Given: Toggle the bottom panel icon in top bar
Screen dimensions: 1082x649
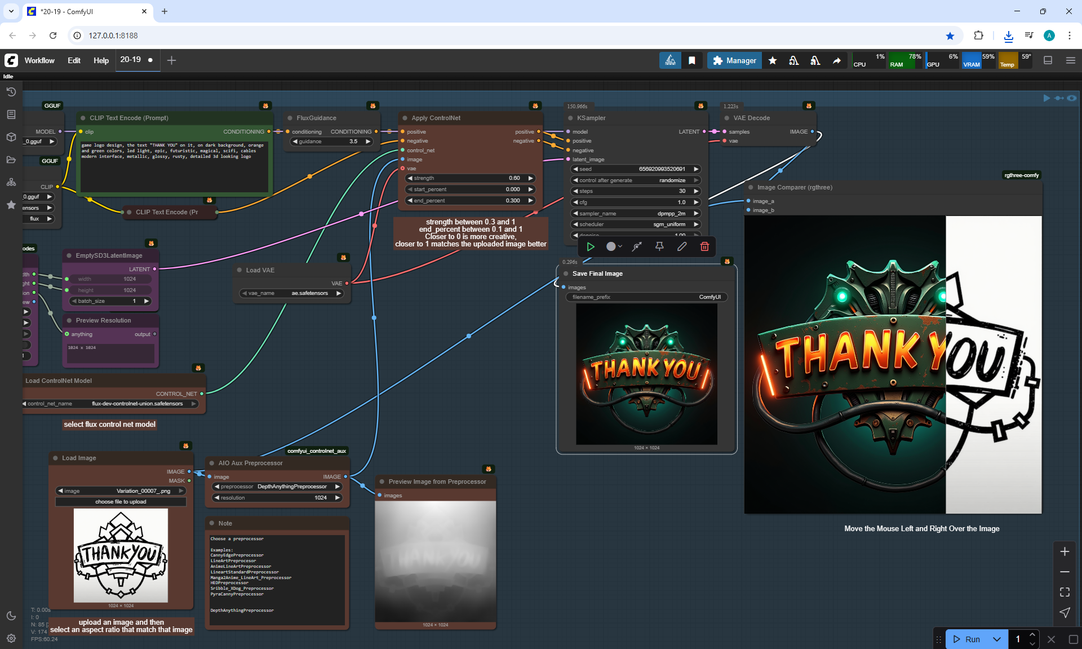Looking at the screenshot, I should coord(1048,60).
